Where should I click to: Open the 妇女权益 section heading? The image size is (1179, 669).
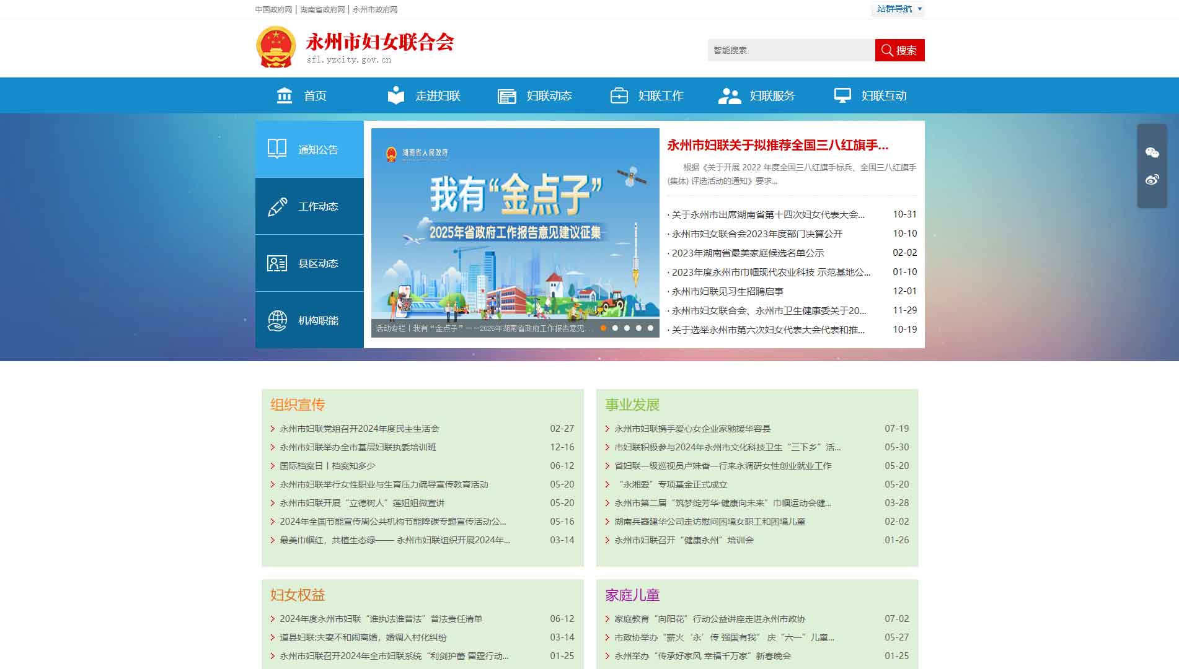[298, 595]
